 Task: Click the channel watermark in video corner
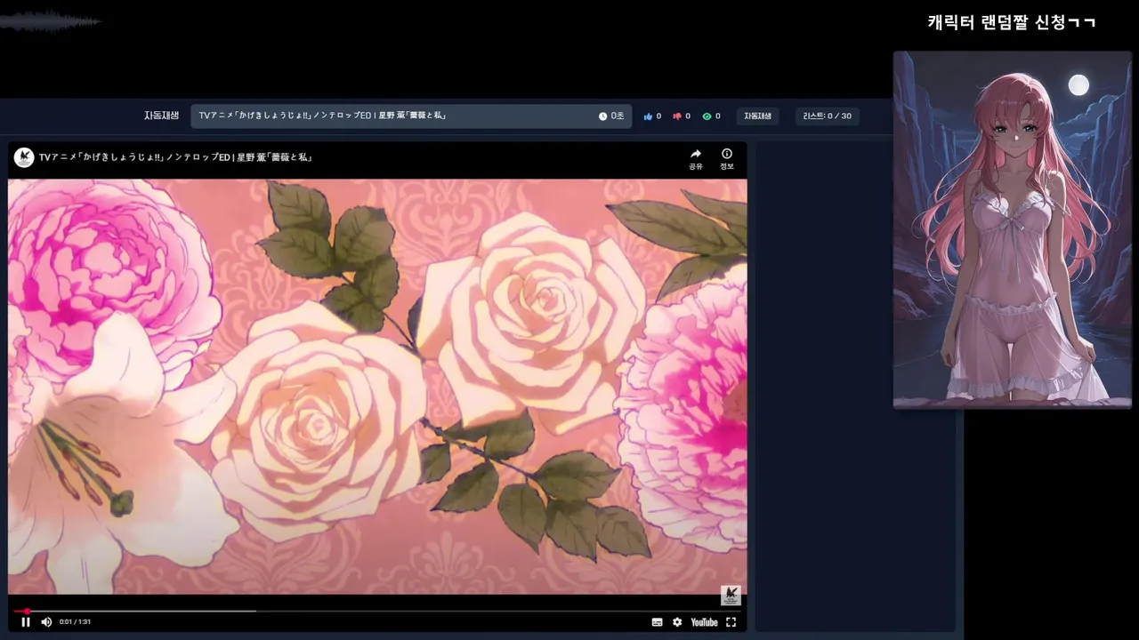(x=731, y=595)
